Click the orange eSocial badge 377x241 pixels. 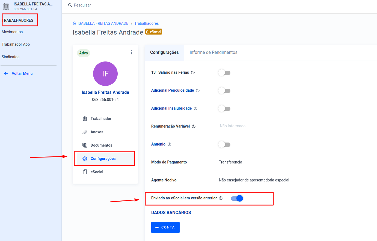154,32
